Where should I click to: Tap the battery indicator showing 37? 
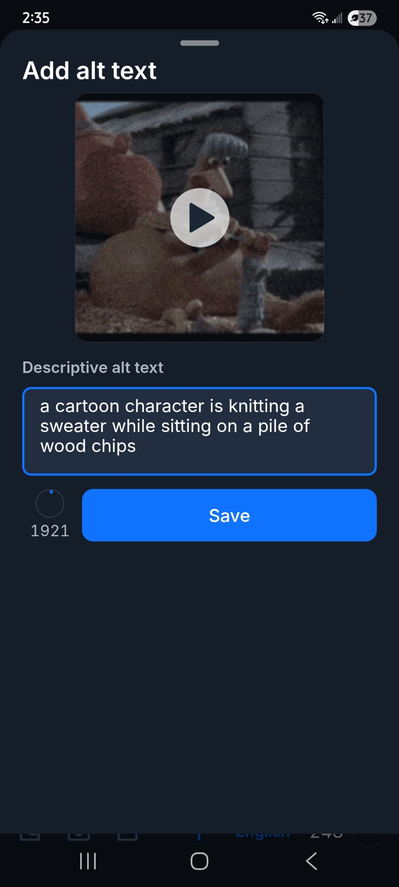362,18
